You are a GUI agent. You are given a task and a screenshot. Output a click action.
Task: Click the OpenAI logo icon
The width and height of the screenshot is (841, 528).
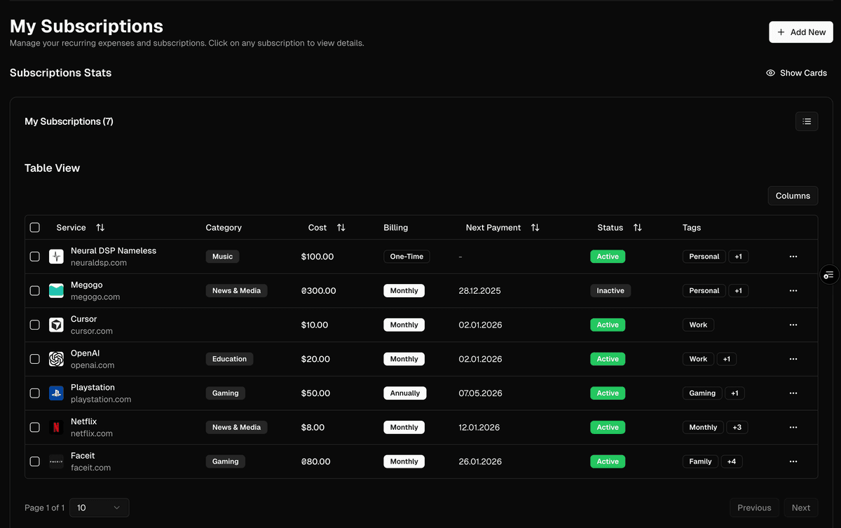point(56,359)
